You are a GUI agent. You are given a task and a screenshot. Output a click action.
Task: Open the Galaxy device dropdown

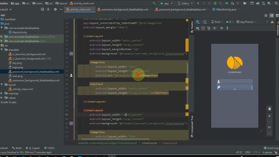click(x=185, y=3)
